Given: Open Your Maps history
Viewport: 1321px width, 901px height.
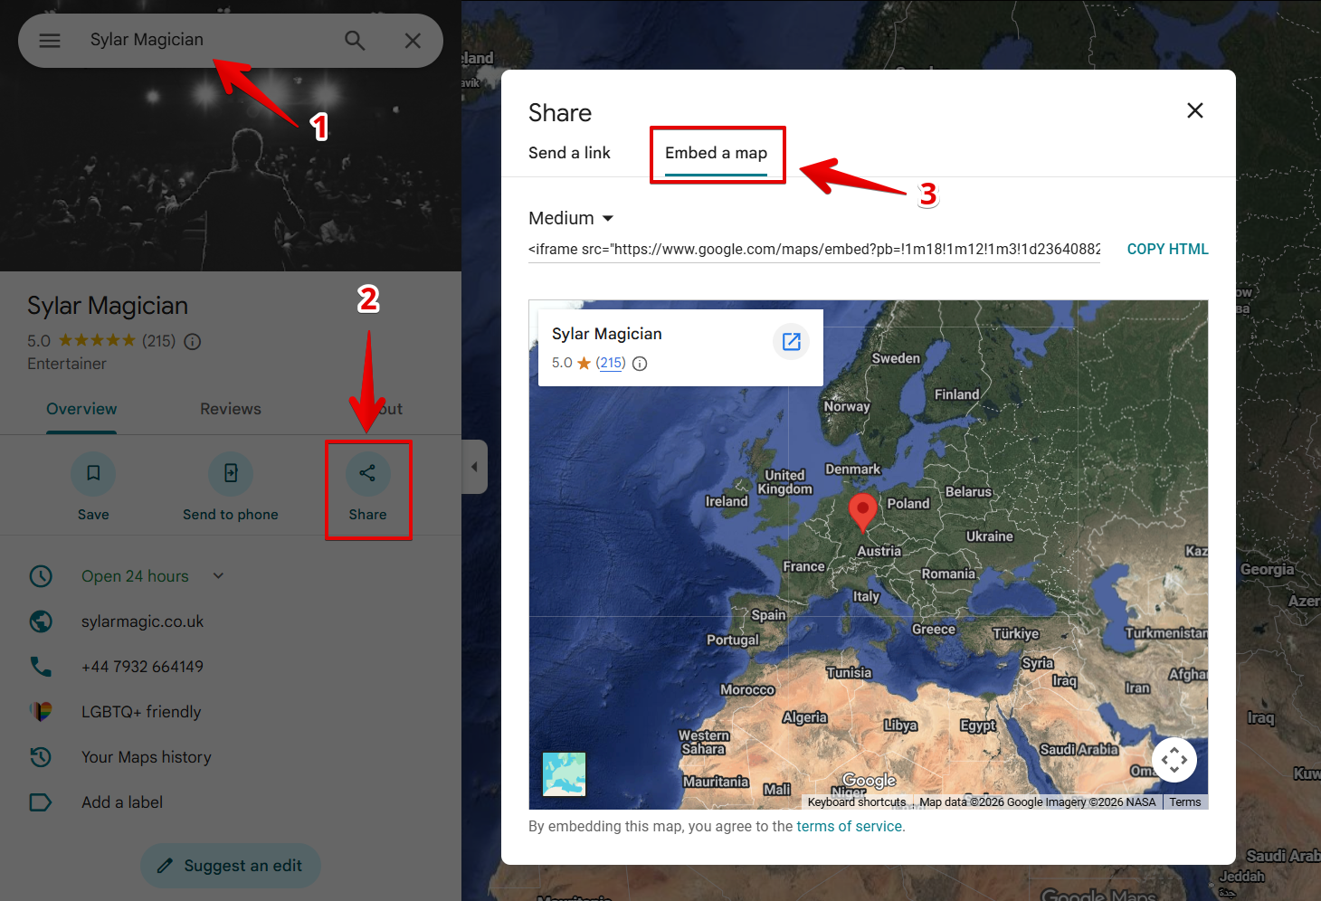Looking at the screenshot, I should pyautogui.click(x=147, y=757).
